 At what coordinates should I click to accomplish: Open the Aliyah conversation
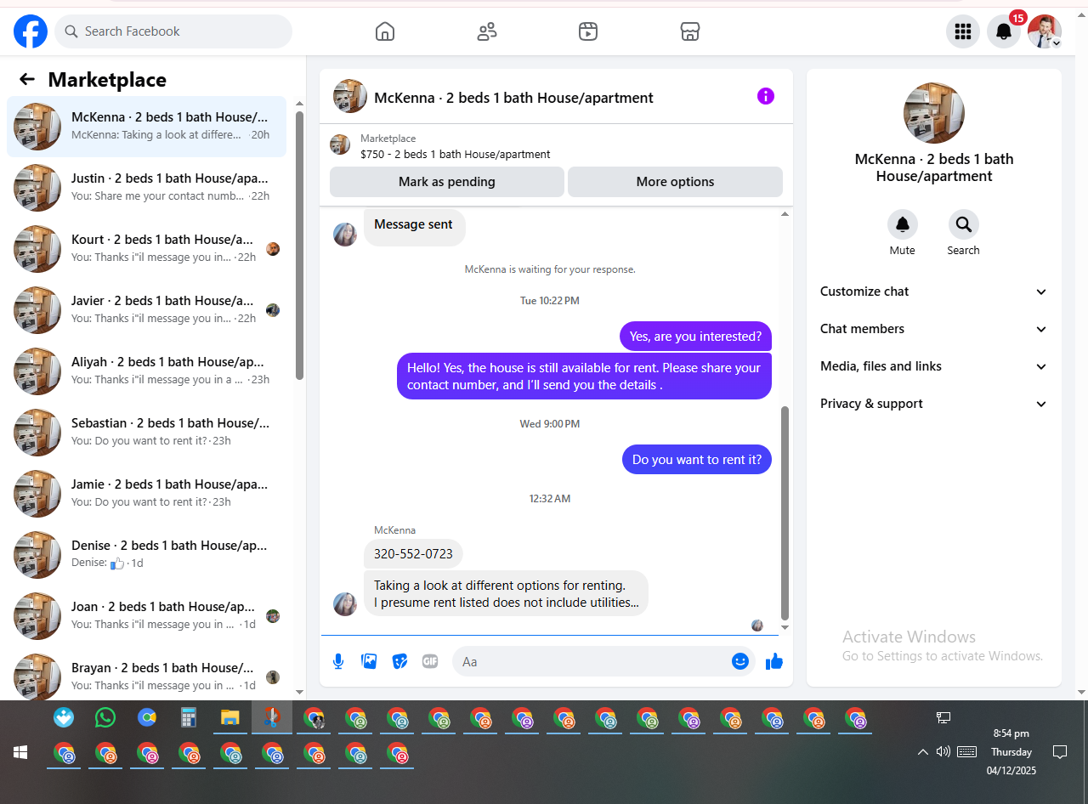[x=146, y=371]
